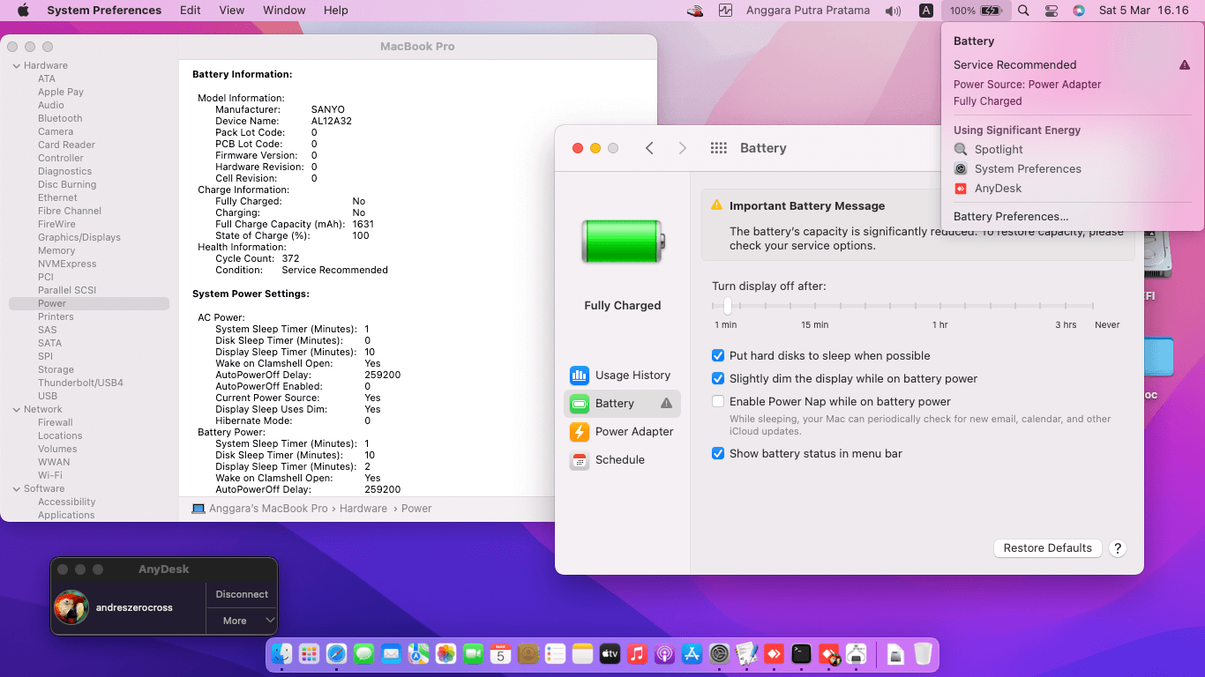The width and height of the screenshot is (1205, 677).
Task: Choose Battery Preferences… in the battery menu
Action: 1011,217
